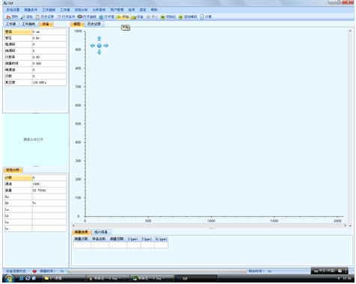The image size is (356, 284).
Task: Click the 计算 calculate toolbar icon
Action: pos(202,17)
